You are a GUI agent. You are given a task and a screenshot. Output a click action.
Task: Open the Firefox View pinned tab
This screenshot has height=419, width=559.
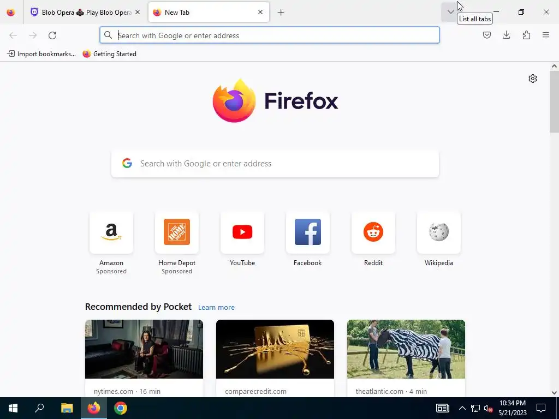[11, 13]
